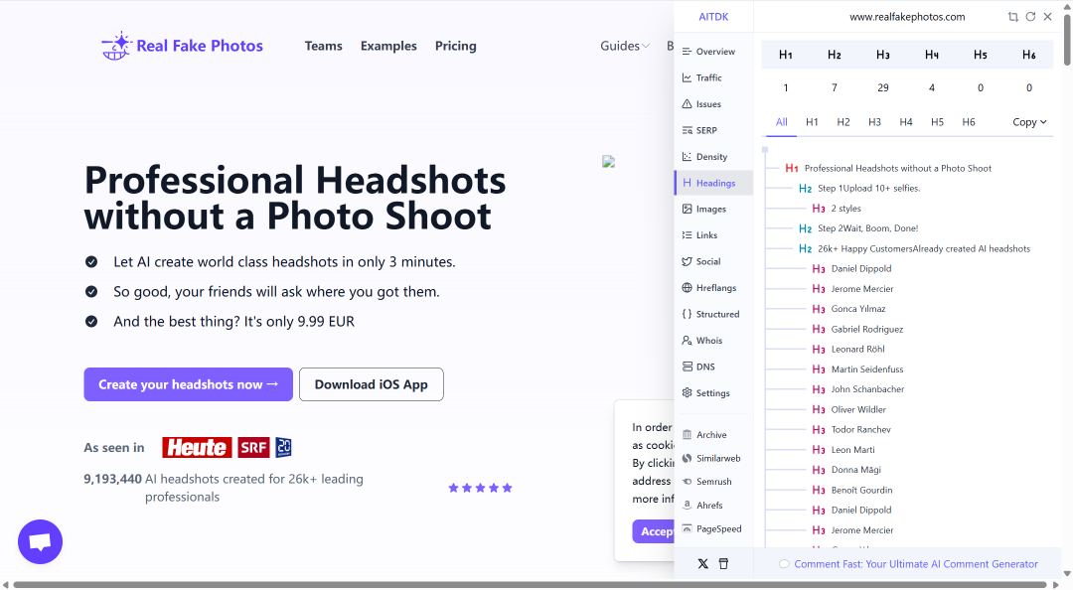Open the Traffic chart icon

click(x=688, y=78)
